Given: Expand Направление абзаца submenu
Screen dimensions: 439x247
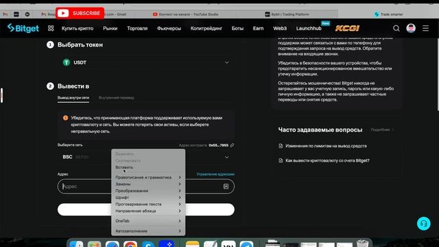Looking at the screenshot, I should click(148, 211).
